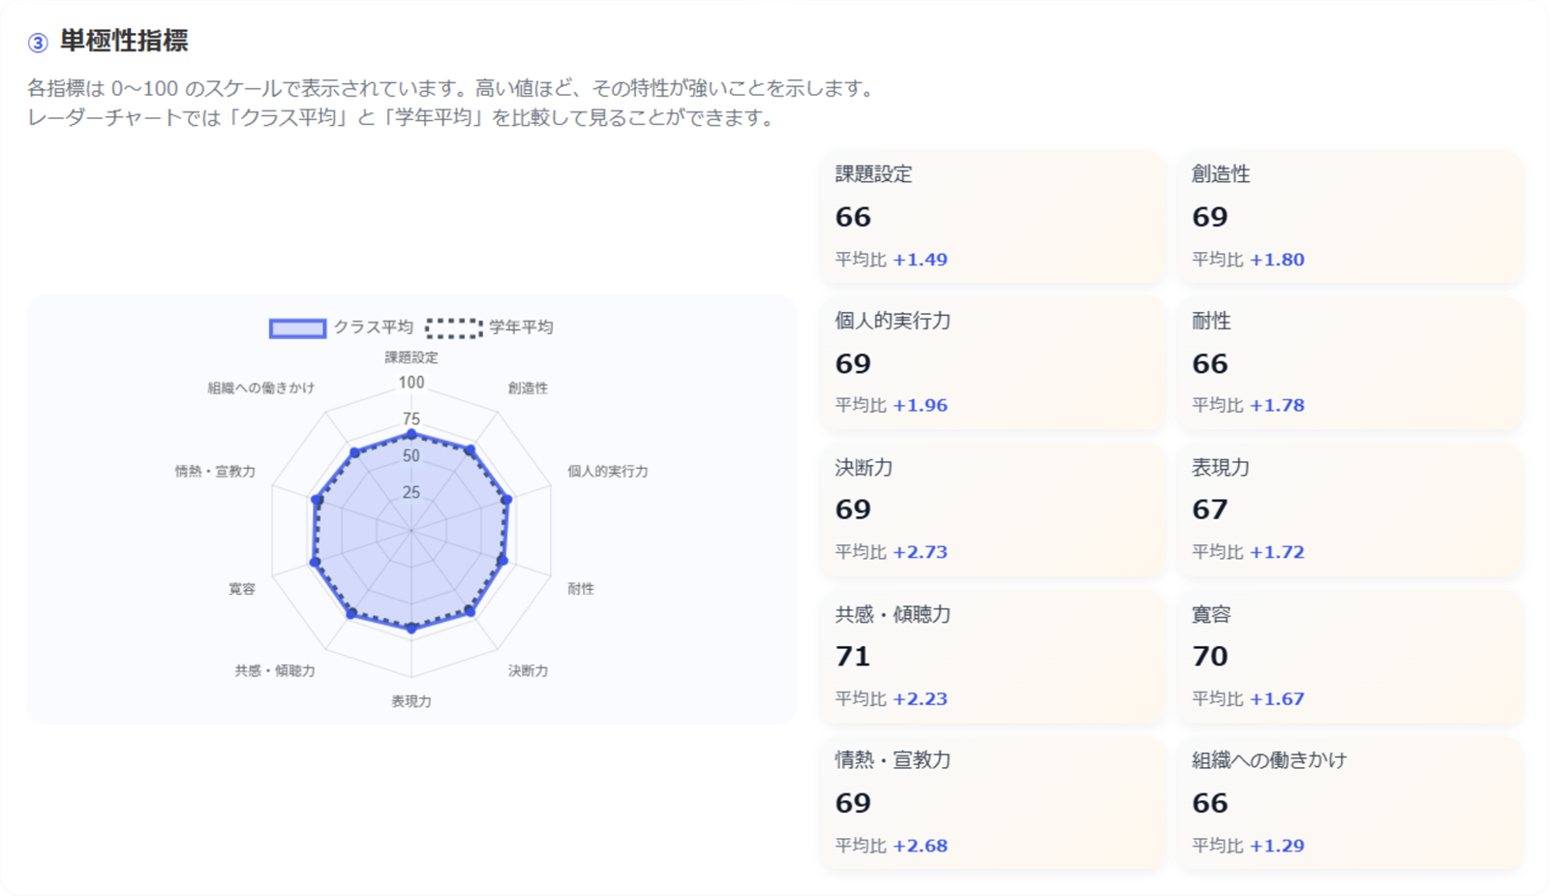The width and height of the screenshot is (1549, 896).
Task: Click the 寛容 radar chart axis label
Action: 242,588
